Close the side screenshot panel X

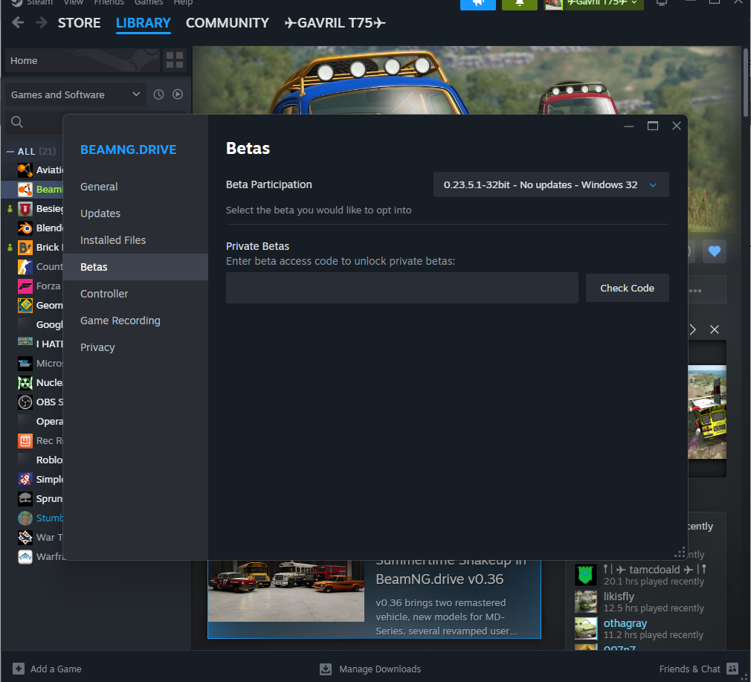click(x=714, y=329)
